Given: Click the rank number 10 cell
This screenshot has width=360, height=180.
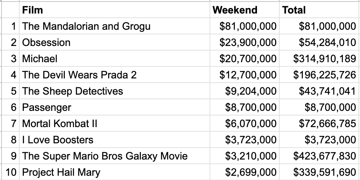Looking at the screenshot, I should [10, 172].
